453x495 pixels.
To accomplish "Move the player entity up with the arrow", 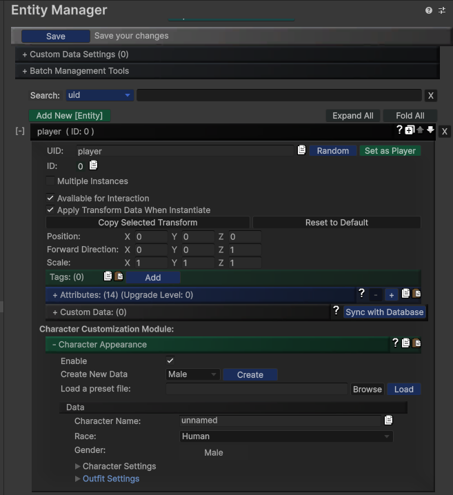I will tap(420, 130).
